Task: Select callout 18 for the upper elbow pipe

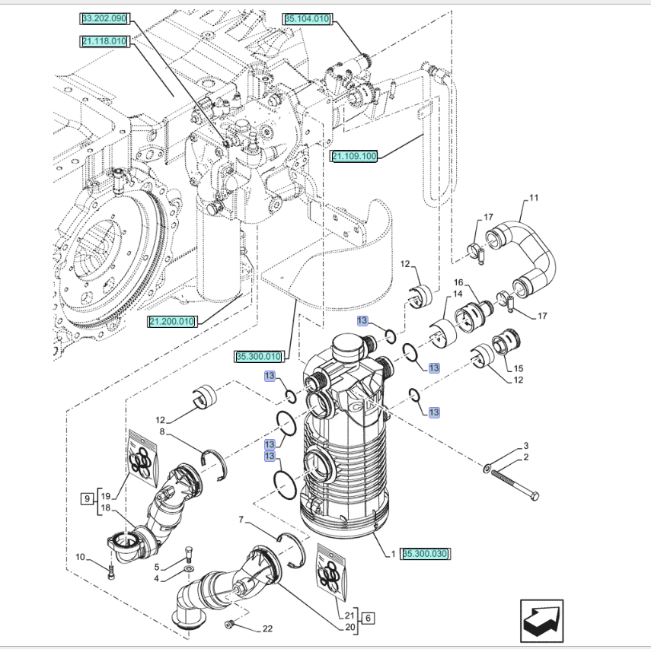Action: [106, 507]
